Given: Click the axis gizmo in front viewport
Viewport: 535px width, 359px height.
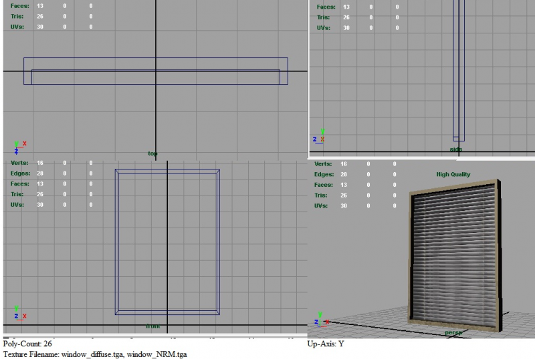Looking at the screenshot, I should 20,314.
